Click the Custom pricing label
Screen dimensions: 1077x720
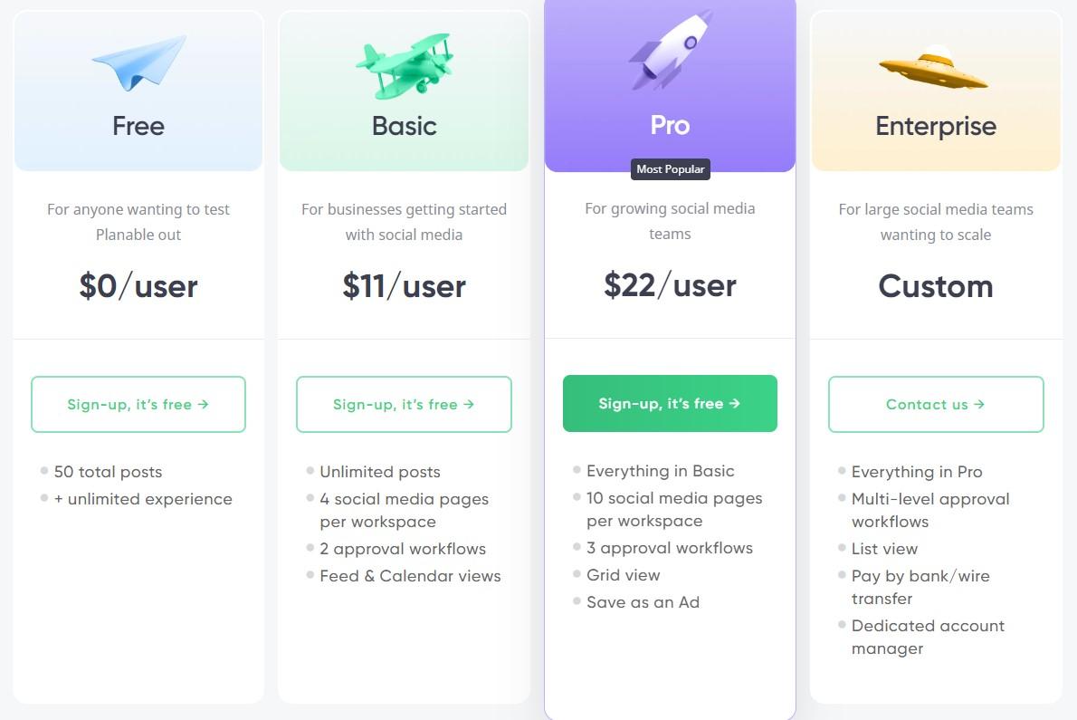pyautogui.click(x=936, y=286)
